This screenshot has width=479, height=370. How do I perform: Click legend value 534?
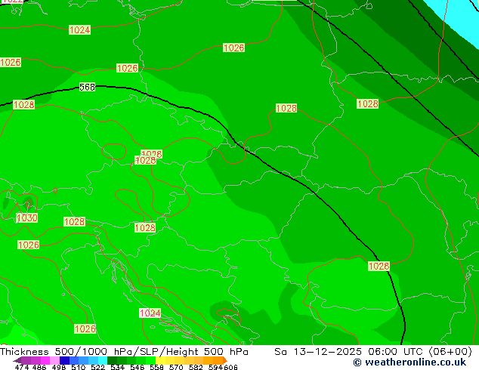(117, 367)
